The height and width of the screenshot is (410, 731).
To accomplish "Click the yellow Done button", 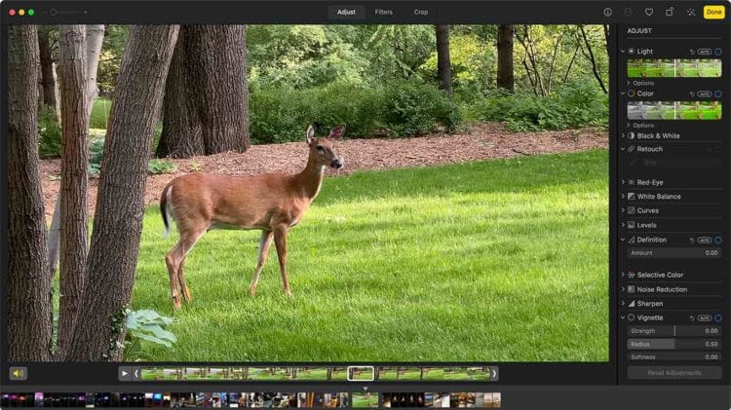I will point(713,12).
